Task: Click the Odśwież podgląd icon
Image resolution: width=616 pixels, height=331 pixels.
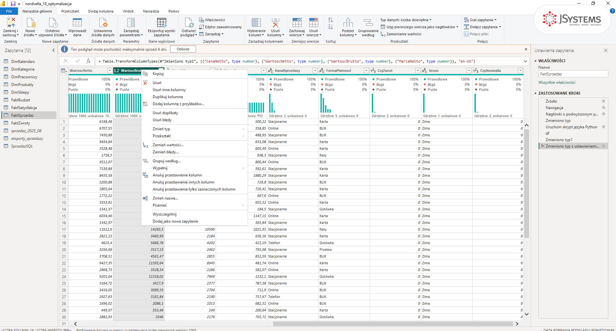Action: point(189,23)
